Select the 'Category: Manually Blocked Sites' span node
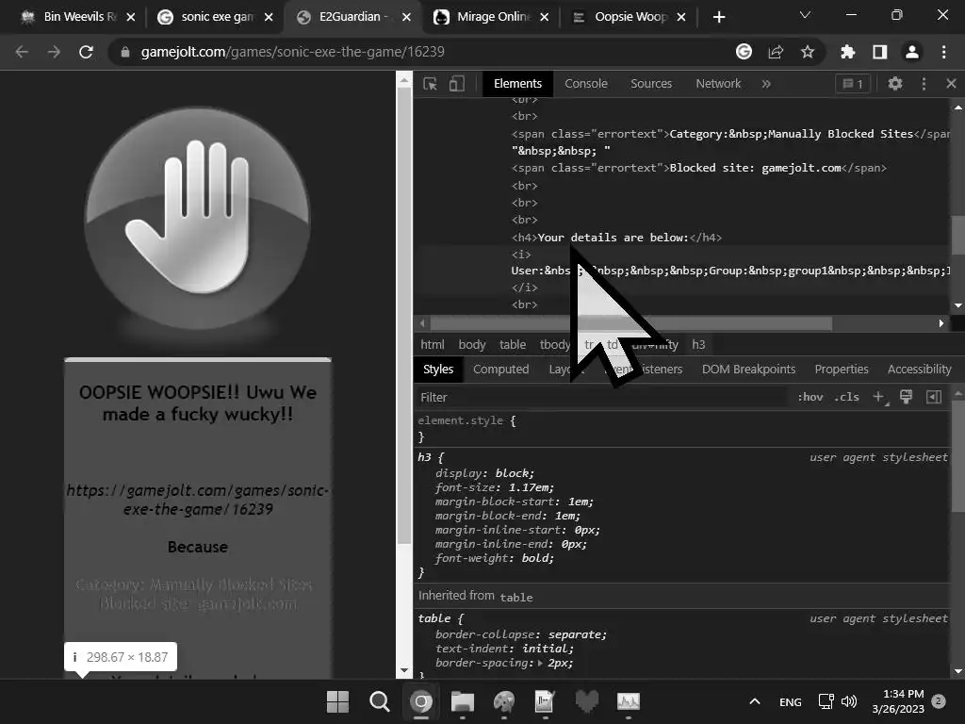The width and height of the screenshot is (965, 724). click(x=730, y=134)
